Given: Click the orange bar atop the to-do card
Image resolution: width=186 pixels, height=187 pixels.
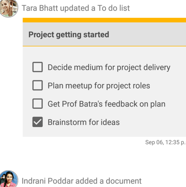Looking at the screenshot, I should pyautogui.click(x=104, y=20).
